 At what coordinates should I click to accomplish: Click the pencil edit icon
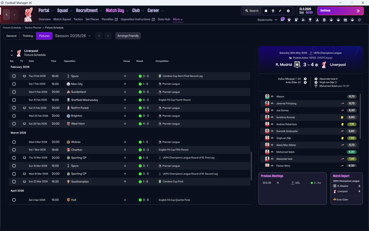280,11
